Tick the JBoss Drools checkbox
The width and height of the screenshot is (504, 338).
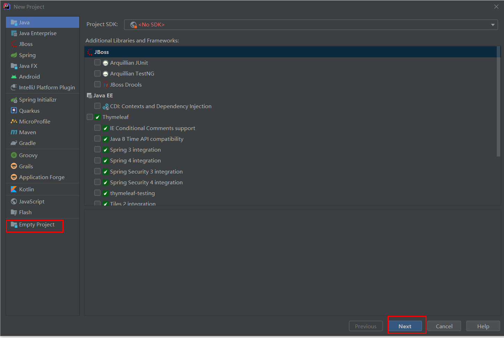pos(97,84)
